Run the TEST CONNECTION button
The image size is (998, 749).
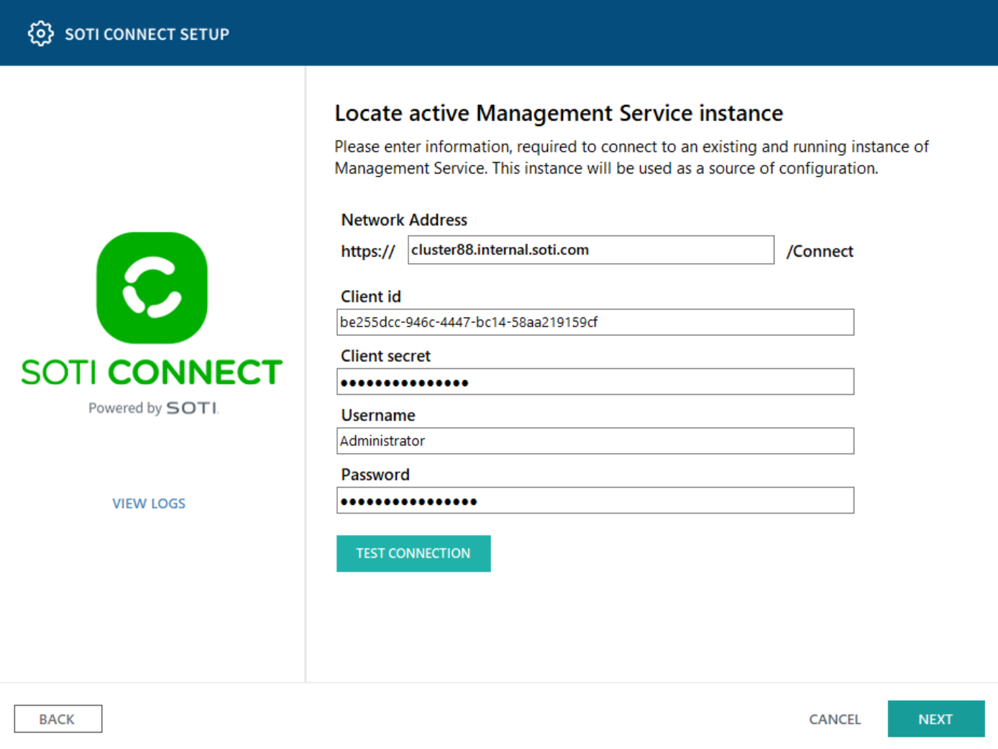point(413,553)
